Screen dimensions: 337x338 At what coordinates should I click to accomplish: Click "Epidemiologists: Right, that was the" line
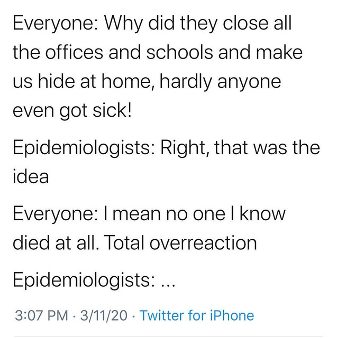click(166, 148)
